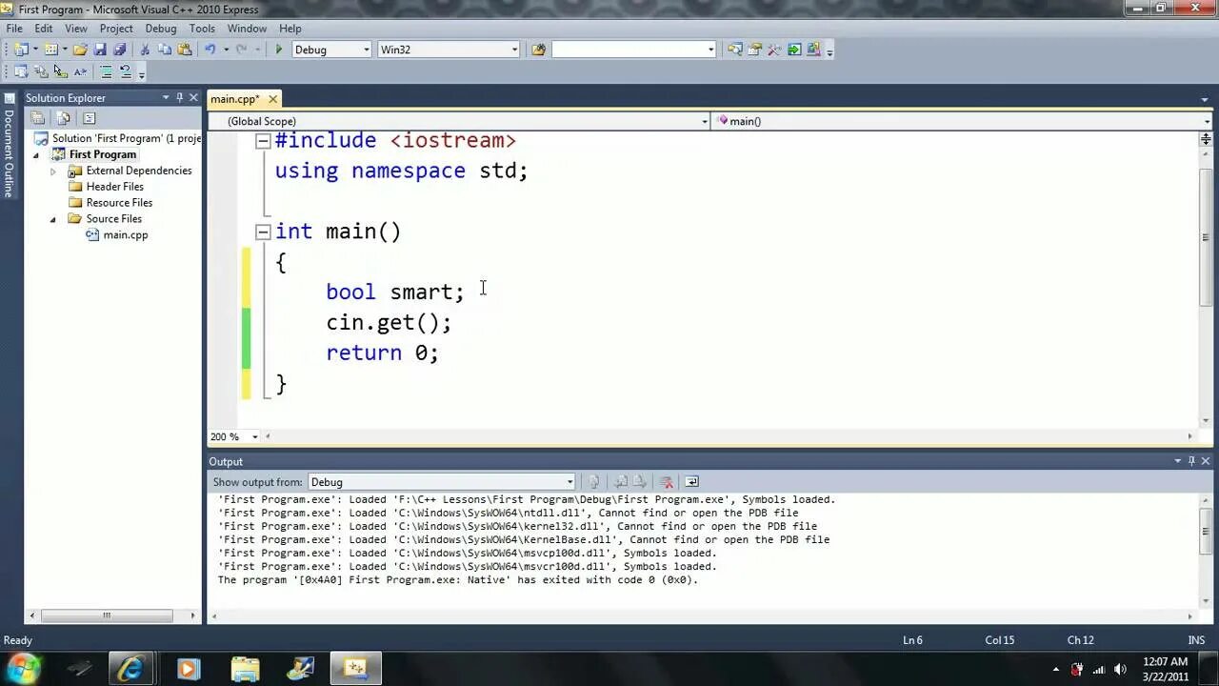Select the Header Files folder
Image resolution: width=1219 pixels, height=686 pixels.
pyautogui.click(x=114, y=187)
